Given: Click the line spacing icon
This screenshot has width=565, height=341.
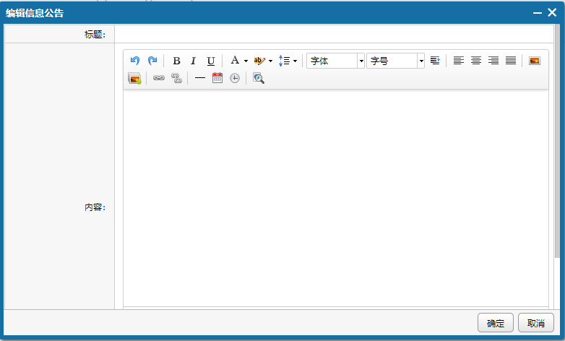Looking at the screenshot, I should tap(284, 61).
